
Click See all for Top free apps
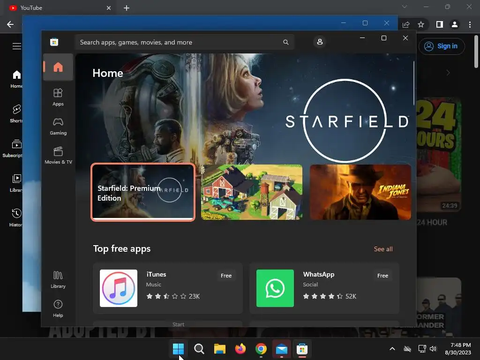pos(383,249)
